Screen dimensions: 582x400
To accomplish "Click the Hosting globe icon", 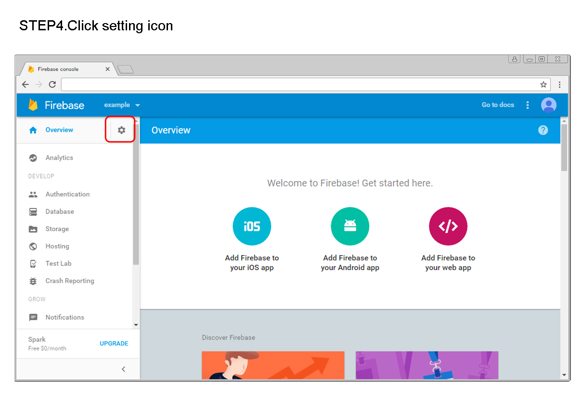I will (33, 246).
